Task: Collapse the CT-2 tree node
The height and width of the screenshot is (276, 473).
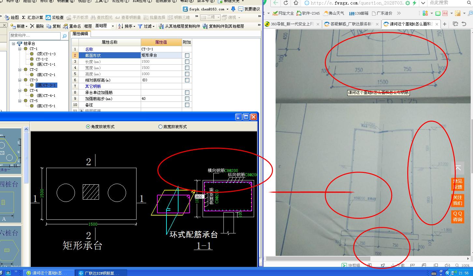Action: tap(20, 70)
